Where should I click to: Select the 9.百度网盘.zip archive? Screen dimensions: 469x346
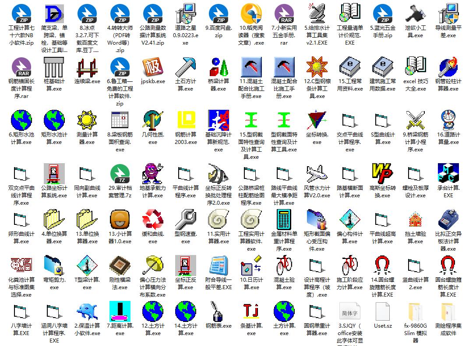[219, 14]
